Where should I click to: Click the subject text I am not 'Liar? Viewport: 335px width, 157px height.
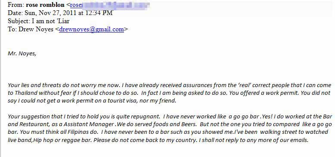[51, 21]
